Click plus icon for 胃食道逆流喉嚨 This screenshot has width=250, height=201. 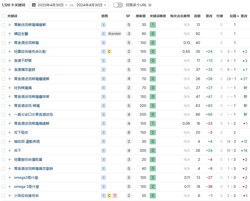[10, 43]
